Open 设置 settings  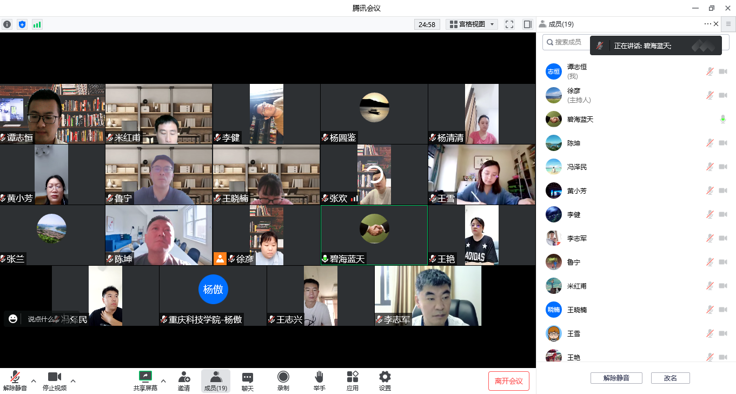pos(385,381)
